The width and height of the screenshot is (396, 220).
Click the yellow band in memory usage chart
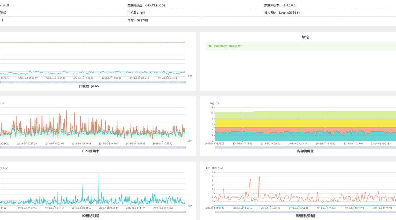[x=304, y=123]
